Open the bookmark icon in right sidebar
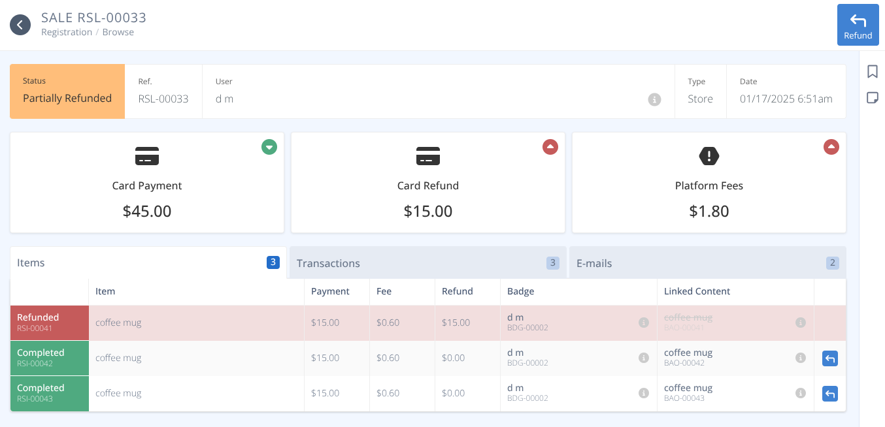The image size is (885, 427). (872, 71)
